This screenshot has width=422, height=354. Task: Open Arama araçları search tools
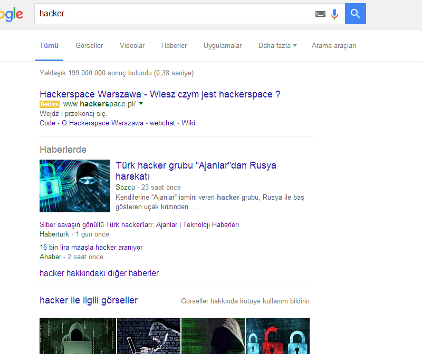(x=334, y=46)
